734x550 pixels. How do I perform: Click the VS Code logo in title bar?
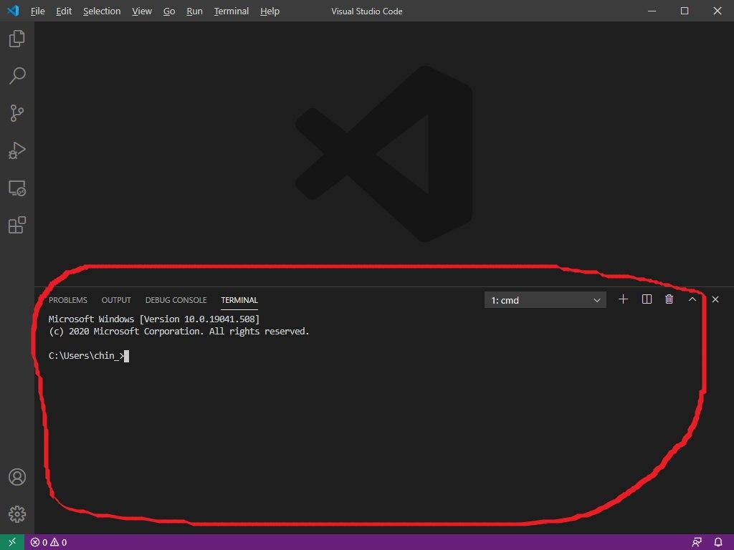(x=13, y=11)
